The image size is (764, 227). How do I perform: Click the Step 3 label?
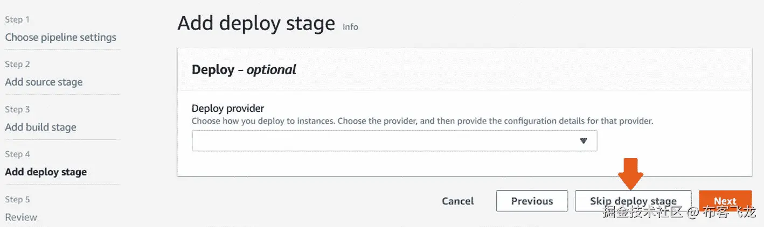(17, 110)
